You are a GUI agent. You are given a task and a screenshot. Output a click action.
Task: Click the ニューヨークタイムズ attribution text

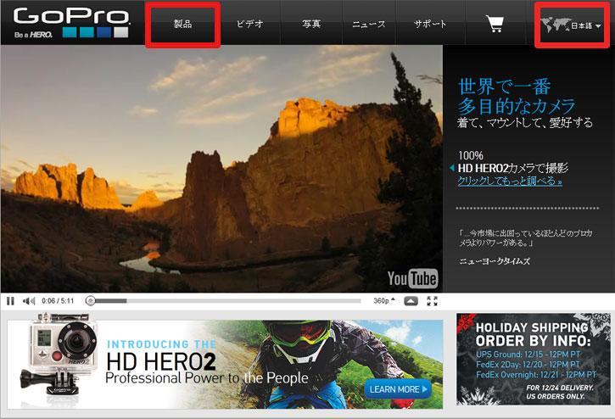[495, 261]
